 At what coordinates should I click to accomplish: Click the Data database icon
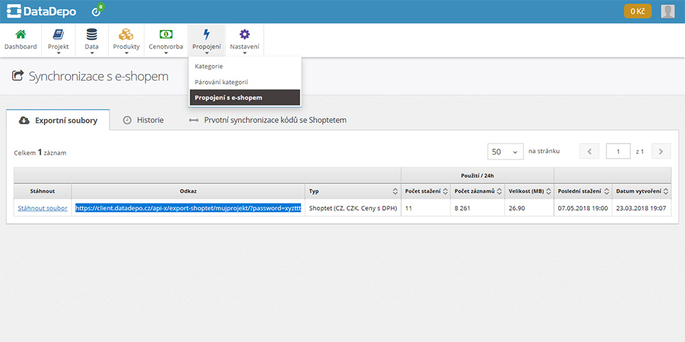(92, 34)
